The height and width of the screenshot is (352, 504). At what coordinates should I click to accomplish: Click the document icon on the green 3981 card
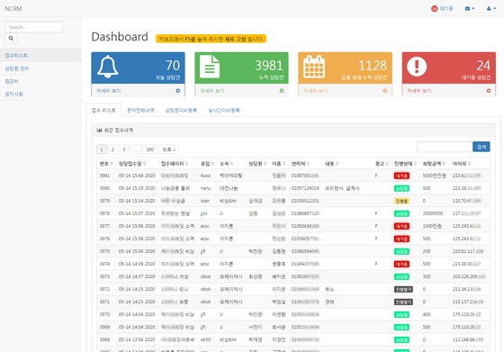coord(210,67)
